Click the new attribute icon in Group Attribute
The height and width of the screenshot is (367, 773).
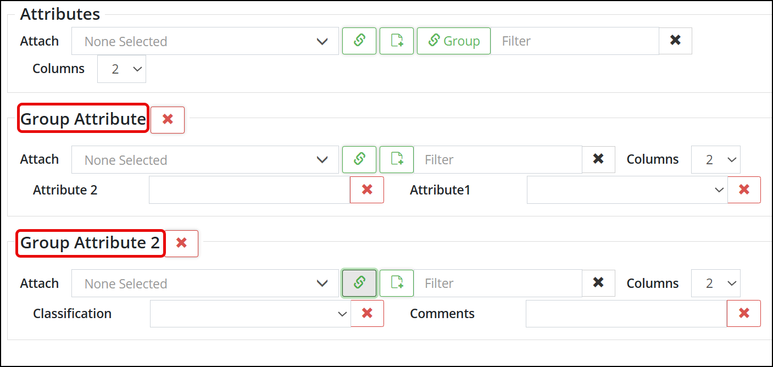coord(397,159)
